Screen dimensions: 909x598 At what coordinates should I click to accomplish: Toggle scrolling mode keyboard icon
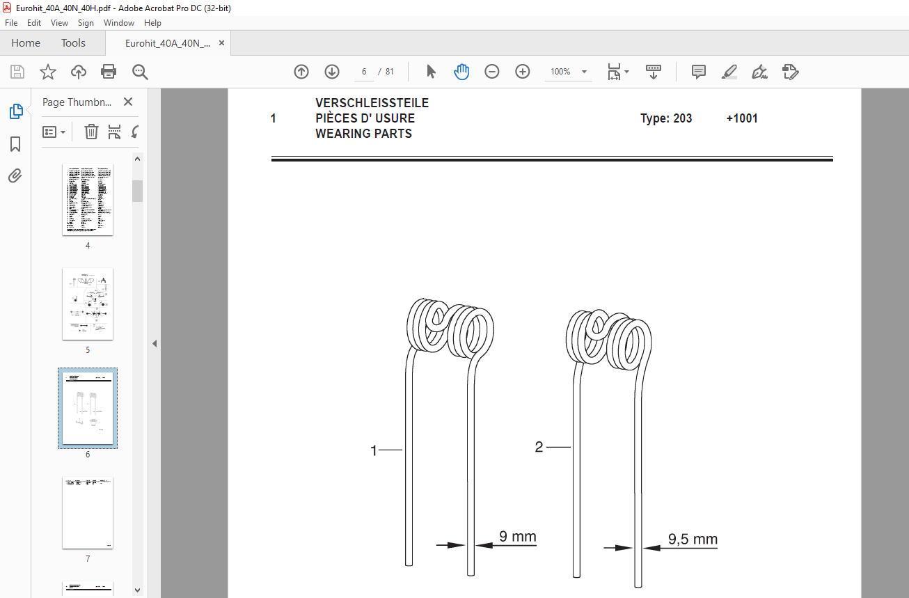[654, 72]
